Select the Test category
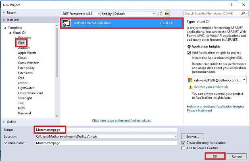This screenshot has height=161, width=250. coord(21,103)
